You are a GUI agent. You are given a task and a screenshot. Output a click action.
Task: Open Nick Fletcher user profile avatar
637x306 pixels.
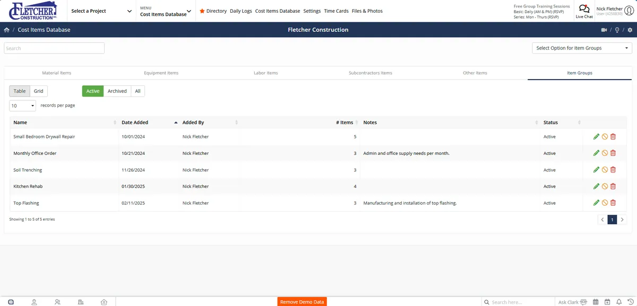click(629, 11)
